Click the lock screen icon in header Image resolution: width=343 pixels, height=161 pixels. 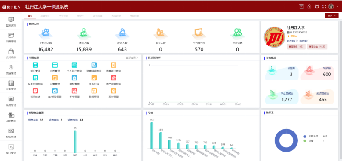coord(309,6)
